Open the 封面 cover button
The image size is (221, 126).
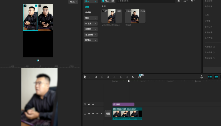point(108,114)
